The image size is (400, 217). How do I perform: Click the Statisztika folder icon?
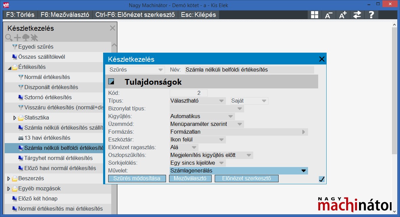coord(21,118)
